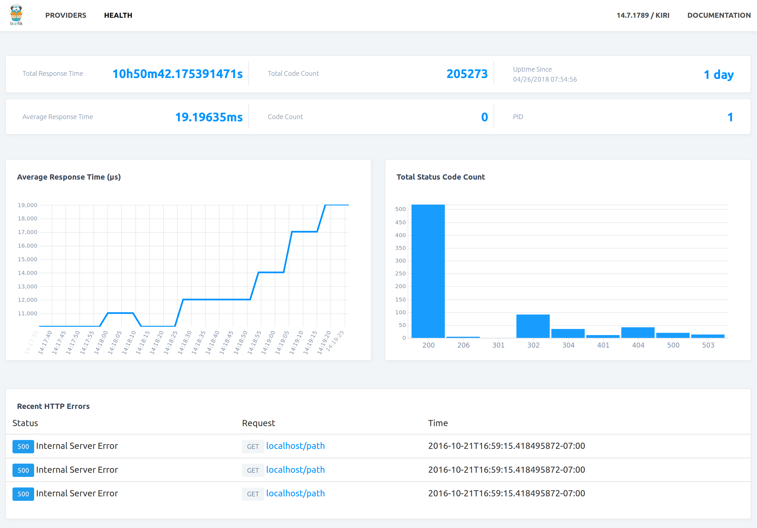Click the Traefik gopher logo
757x528 pixels.
(x=16, y=15)
